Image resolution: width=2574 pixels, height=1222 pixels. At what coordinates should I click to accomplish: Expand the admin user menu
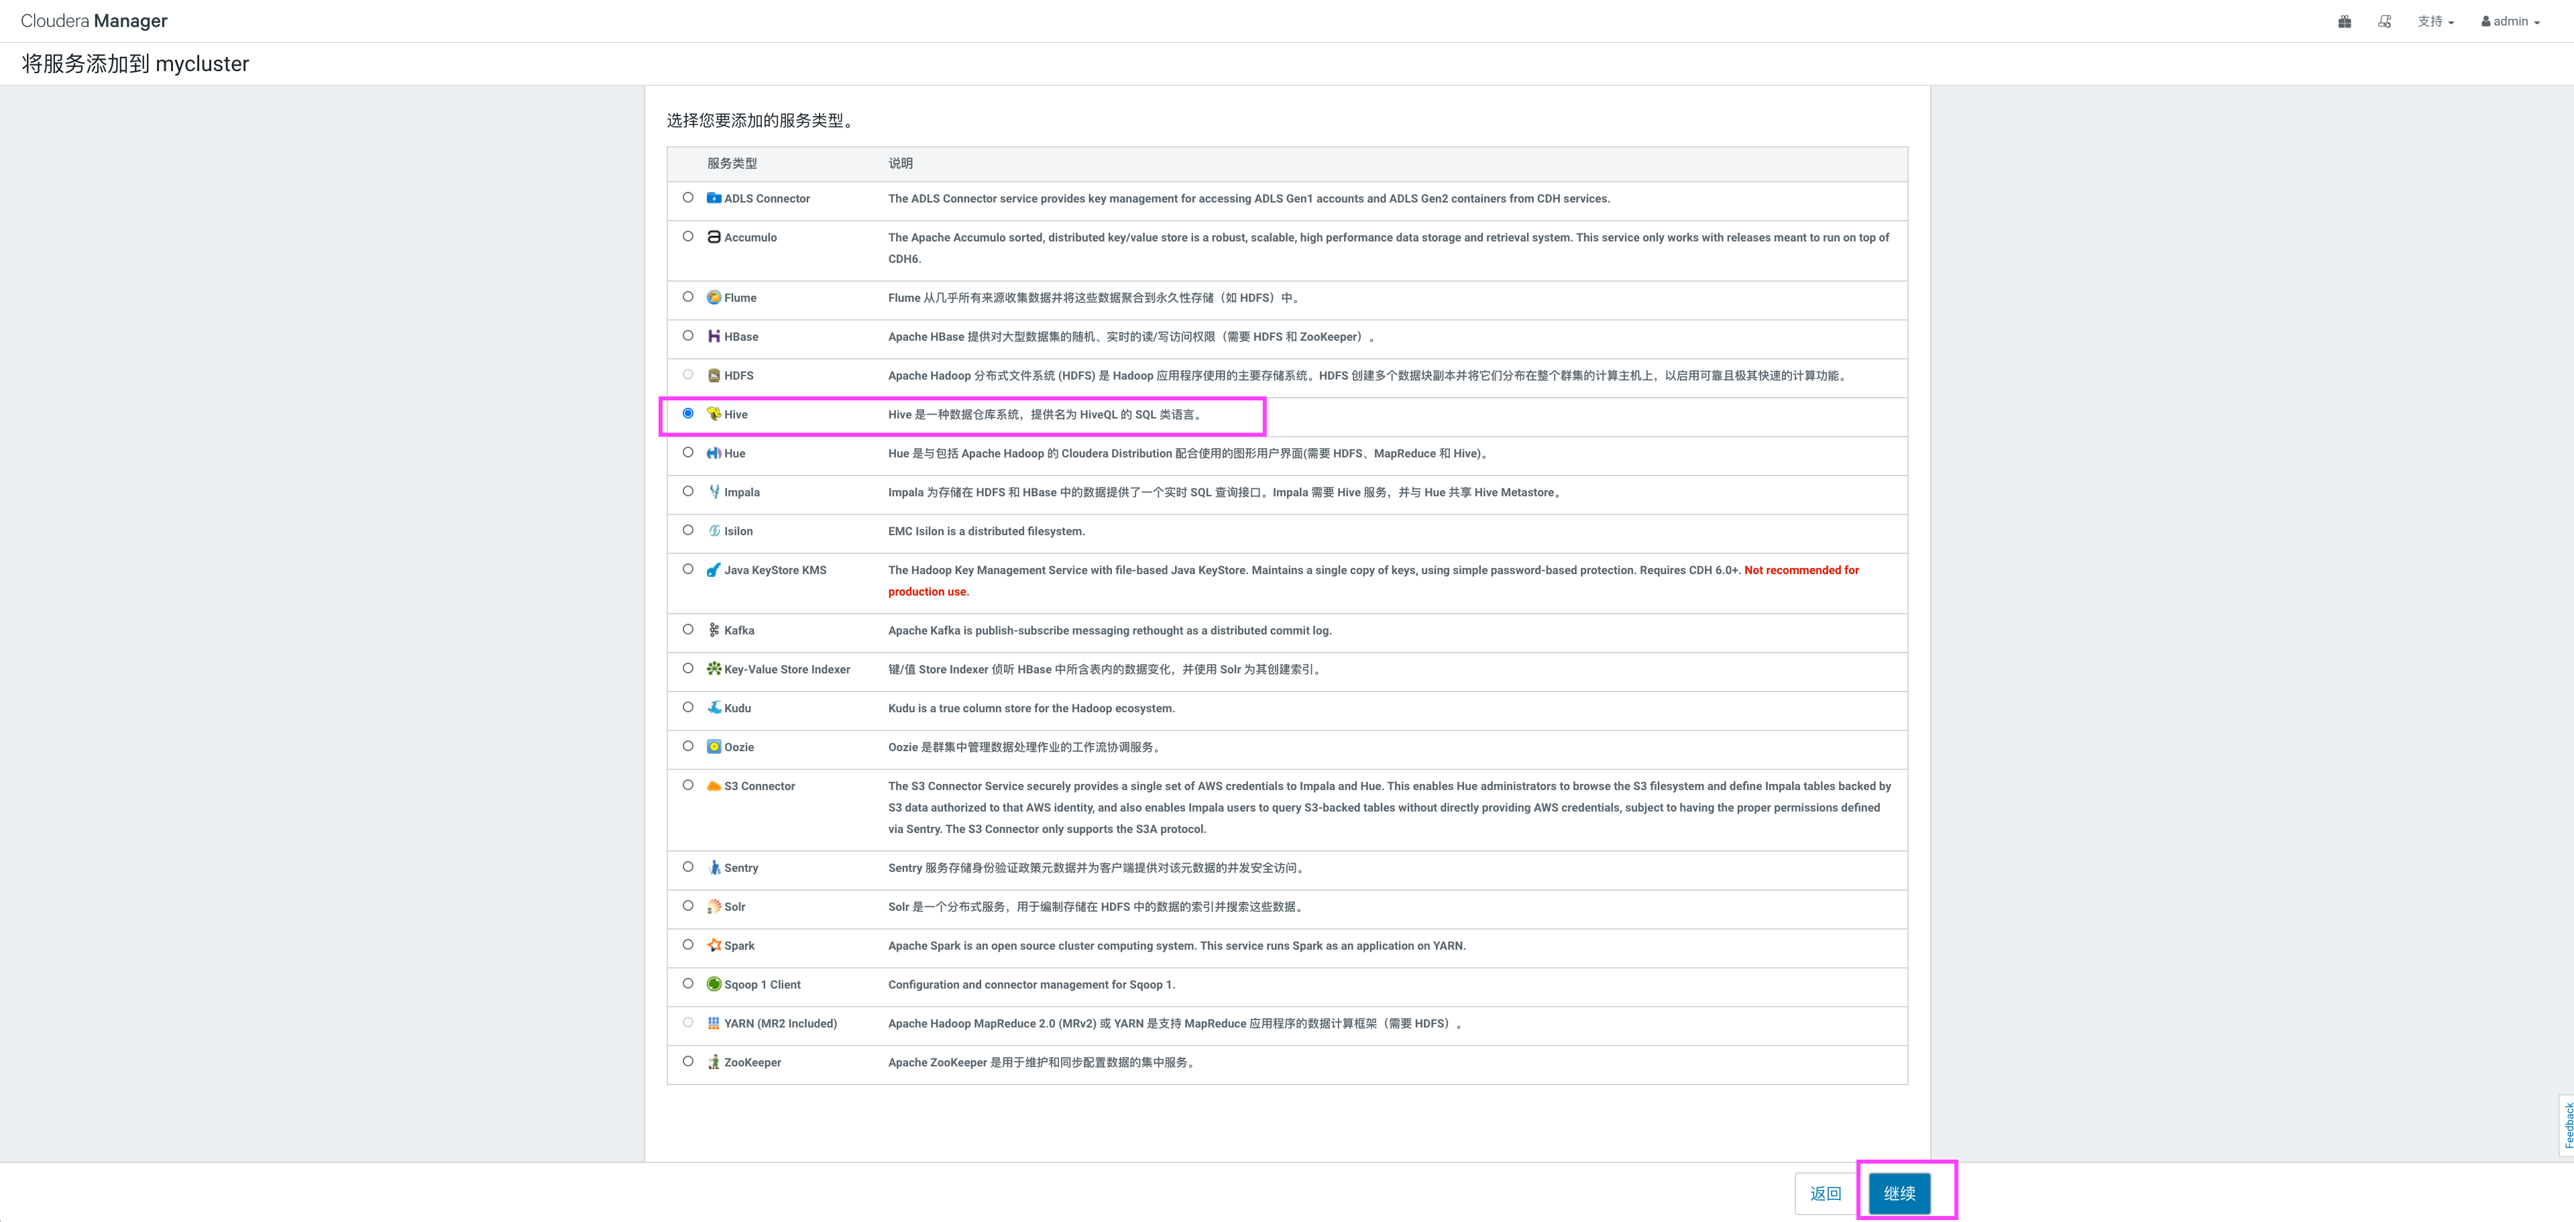point(2510,21)
